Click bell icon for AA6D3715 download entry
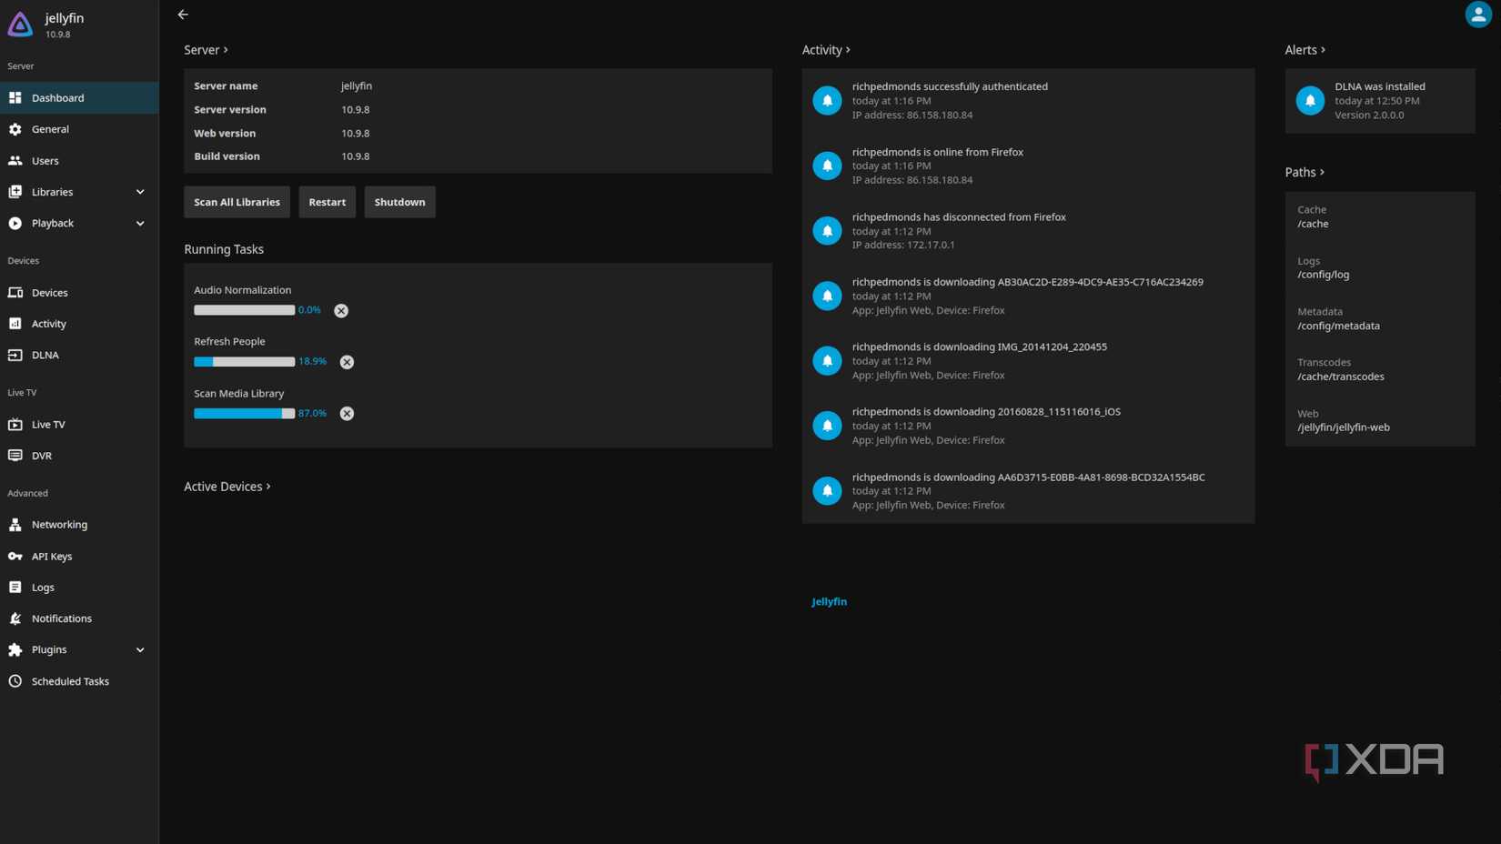 tap(827, 490)
